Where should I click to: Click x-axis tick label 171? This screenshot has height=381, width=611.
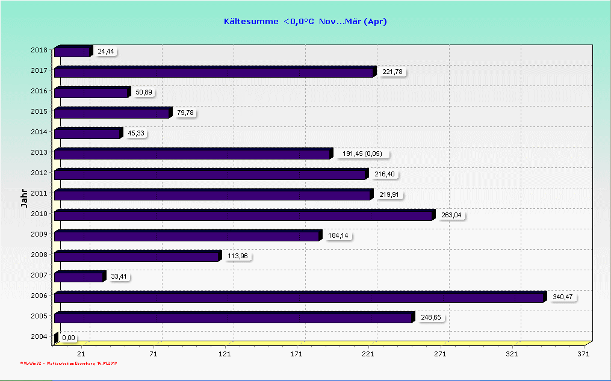pos(296,355)
